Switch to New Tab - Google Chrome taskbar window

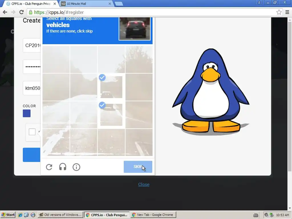(x=153, y=215)
